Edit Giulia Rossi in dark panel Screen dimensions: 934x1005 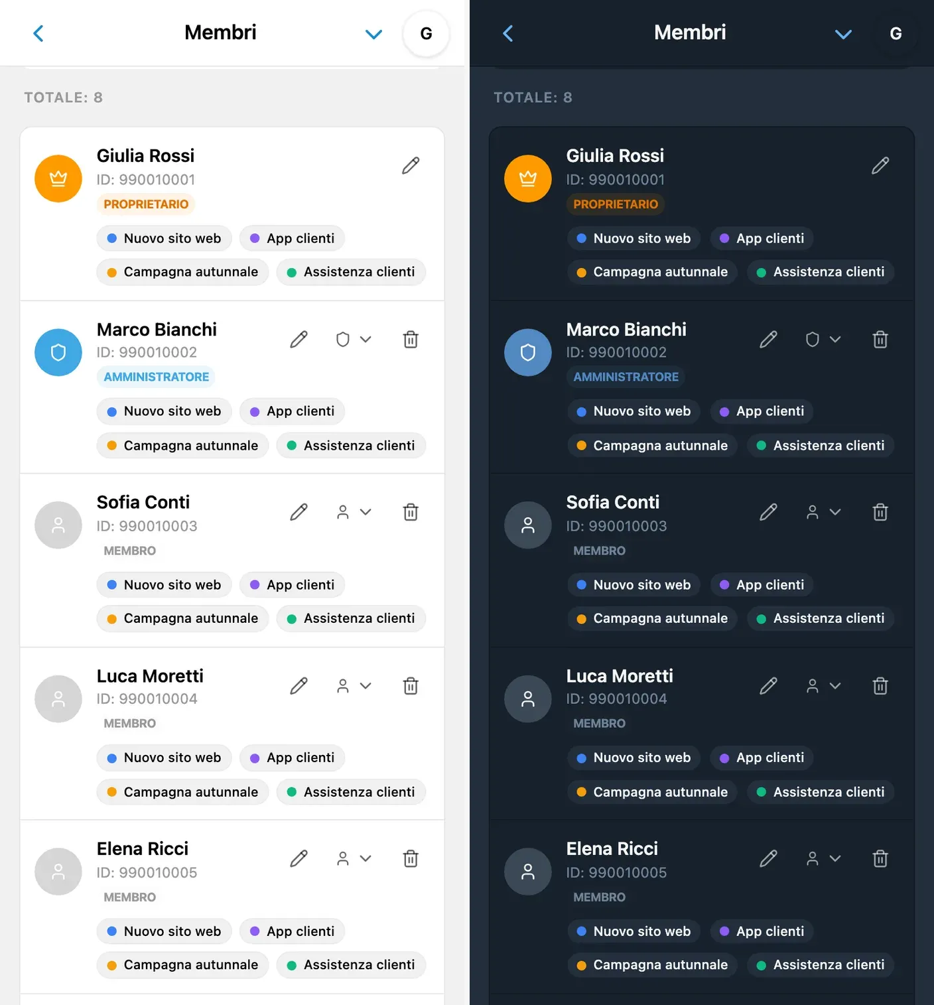(880, 165)
